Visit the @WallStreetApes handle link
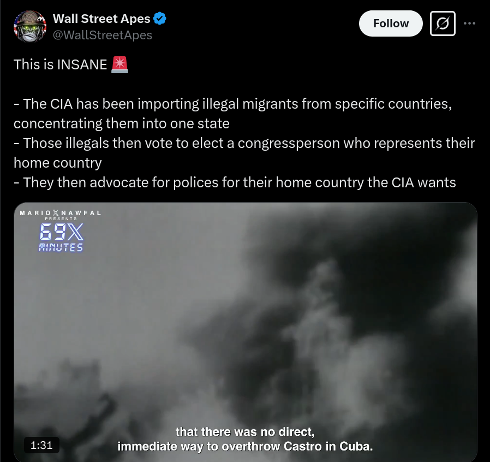The width and height of the screenshot is (490, 462). click(103, 35)
